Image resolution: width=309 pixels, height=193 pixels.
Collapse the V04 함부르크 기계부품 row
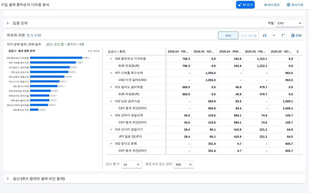coord(111,59)
